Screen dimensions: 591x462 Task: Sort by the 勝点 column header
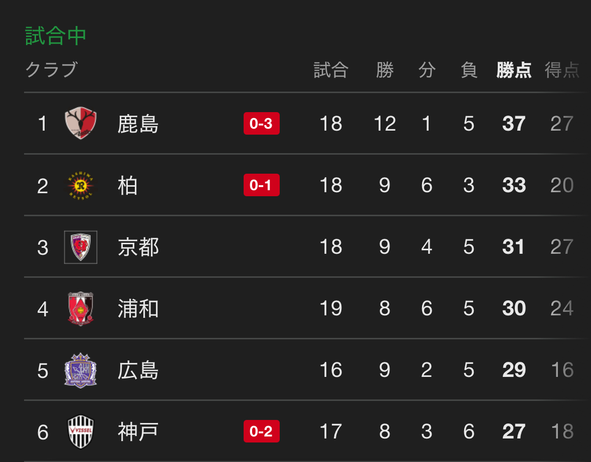click(514, 70)
